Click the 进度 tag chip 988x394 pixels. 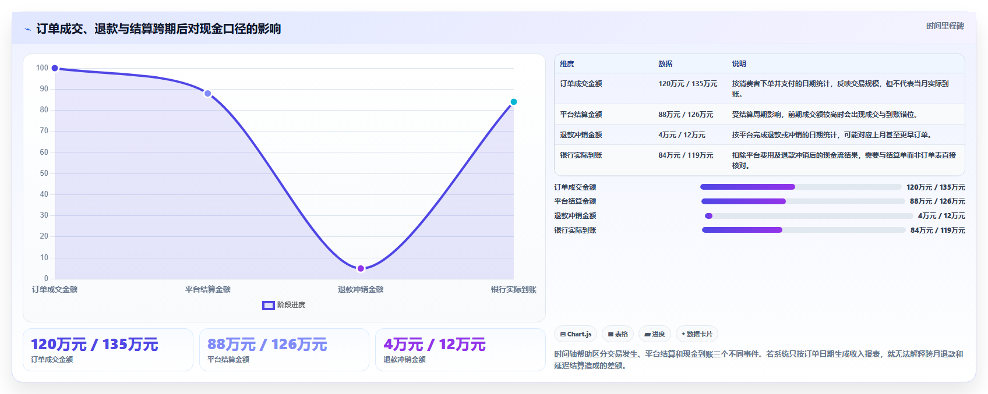[655, 334]
